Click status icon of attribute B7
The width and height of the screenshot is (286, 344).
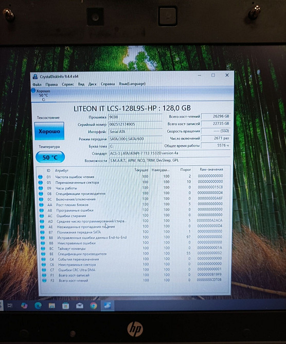coord(42,233)
